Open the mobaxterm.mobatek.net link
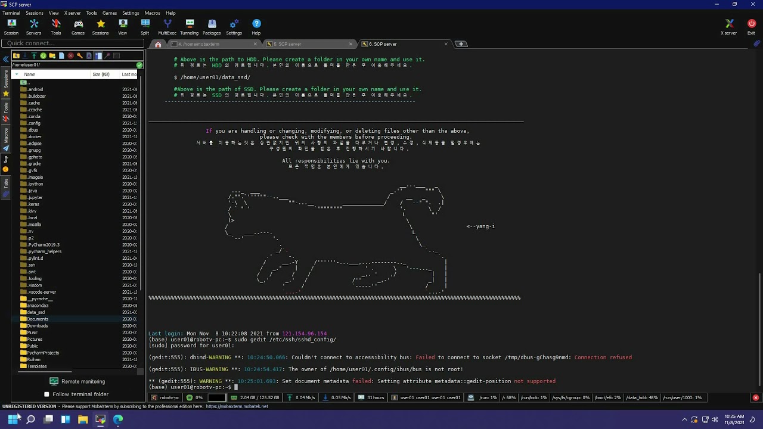 237,406
